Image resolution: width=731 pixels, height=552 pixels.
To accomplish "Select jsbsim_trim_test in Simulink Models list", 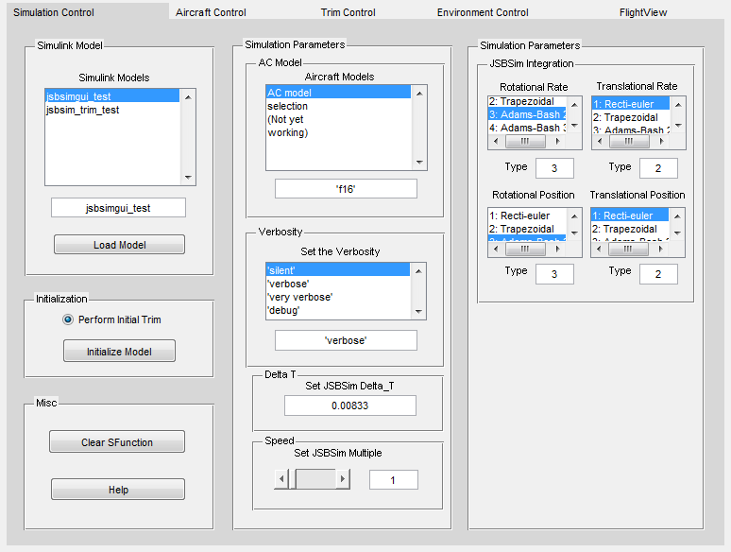I will click(83, 110).
